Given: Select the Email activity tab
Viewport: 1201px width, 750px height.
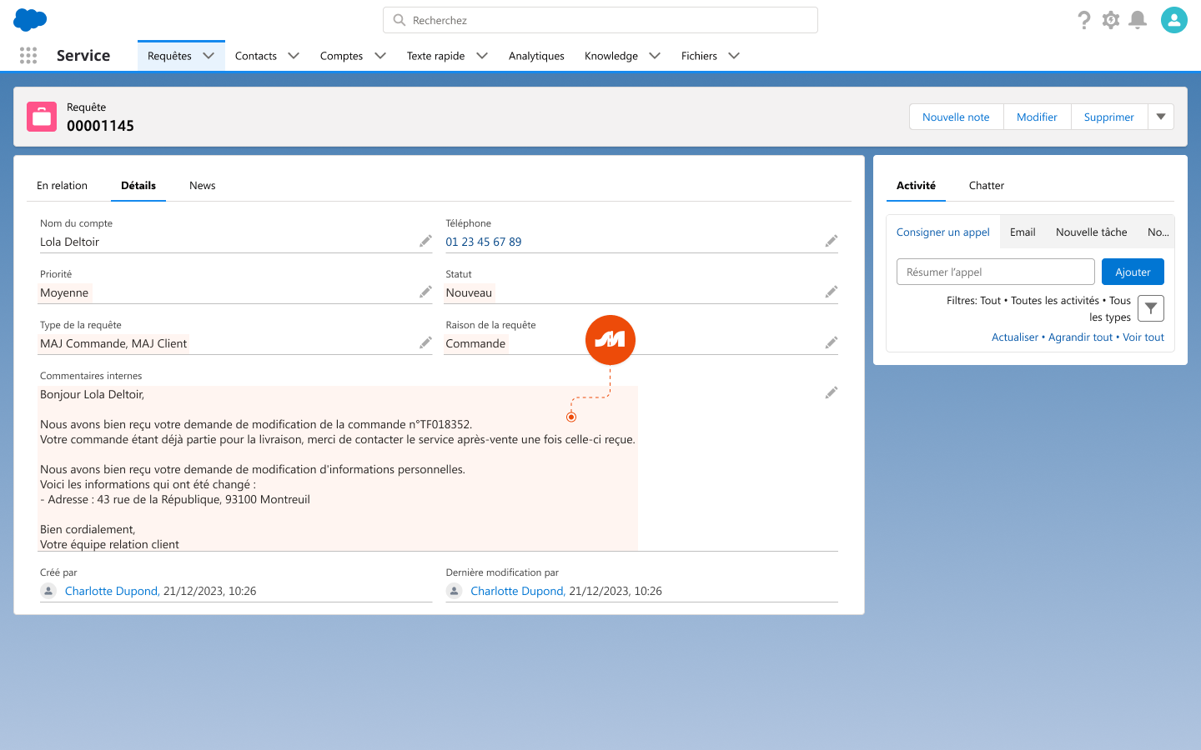Looking at the screenshot, I should tap(1023, 232).
